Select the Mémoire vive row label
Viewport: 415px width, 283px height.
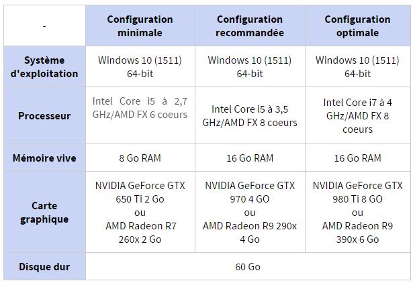[44, 158]
